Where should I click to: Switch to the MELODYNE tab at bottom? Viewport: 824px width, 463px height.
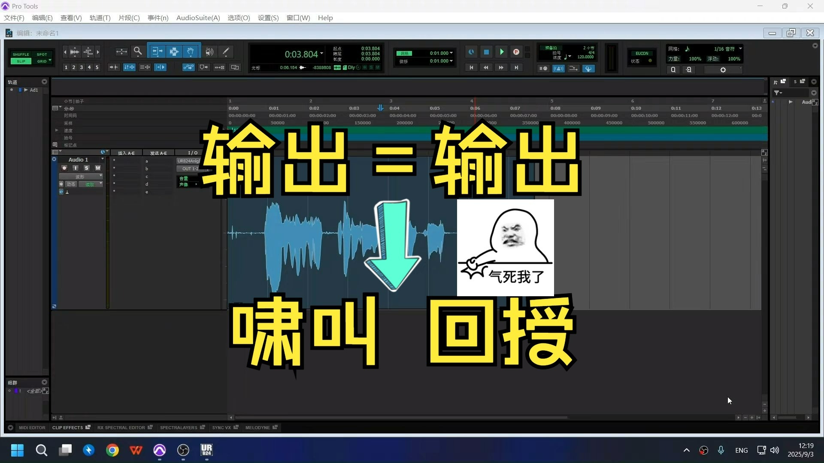coord(258,427)
